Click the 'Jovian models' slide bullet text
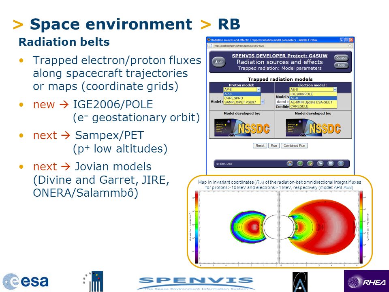The height and width of the screenshot is (292, 389). click(x=113, y=167)
